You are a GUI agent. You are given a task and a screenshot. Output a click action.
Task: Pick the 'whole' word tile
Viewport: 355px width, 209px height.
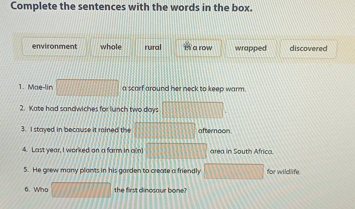(x=111, y=47)
